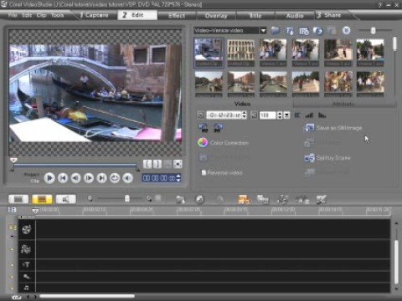
Task: Apply audio fade-in to the clip
Action: point(309,115)
